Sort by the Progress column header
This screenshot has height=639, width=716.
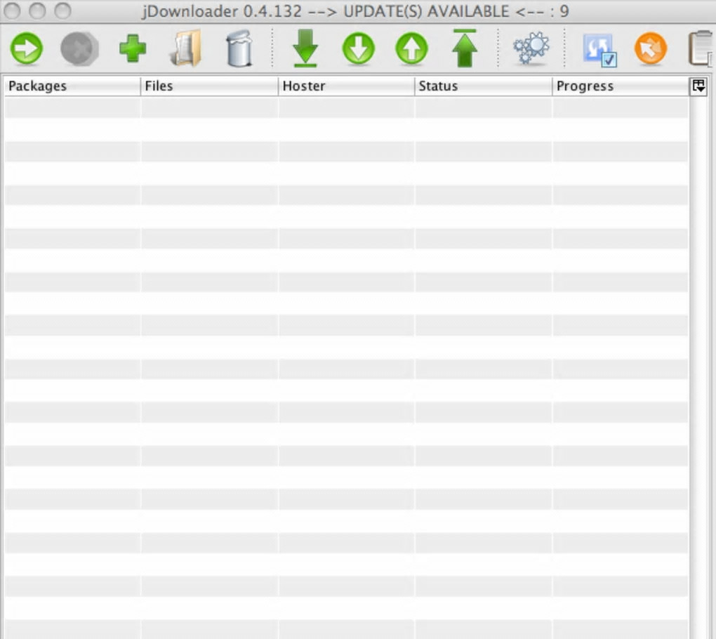coord(620,86)
